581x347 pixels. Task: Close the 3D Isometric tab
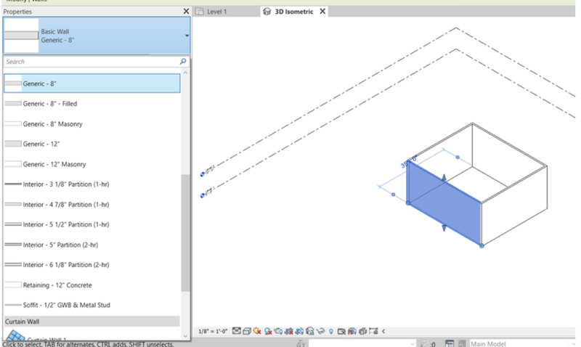tap(322, 12)
